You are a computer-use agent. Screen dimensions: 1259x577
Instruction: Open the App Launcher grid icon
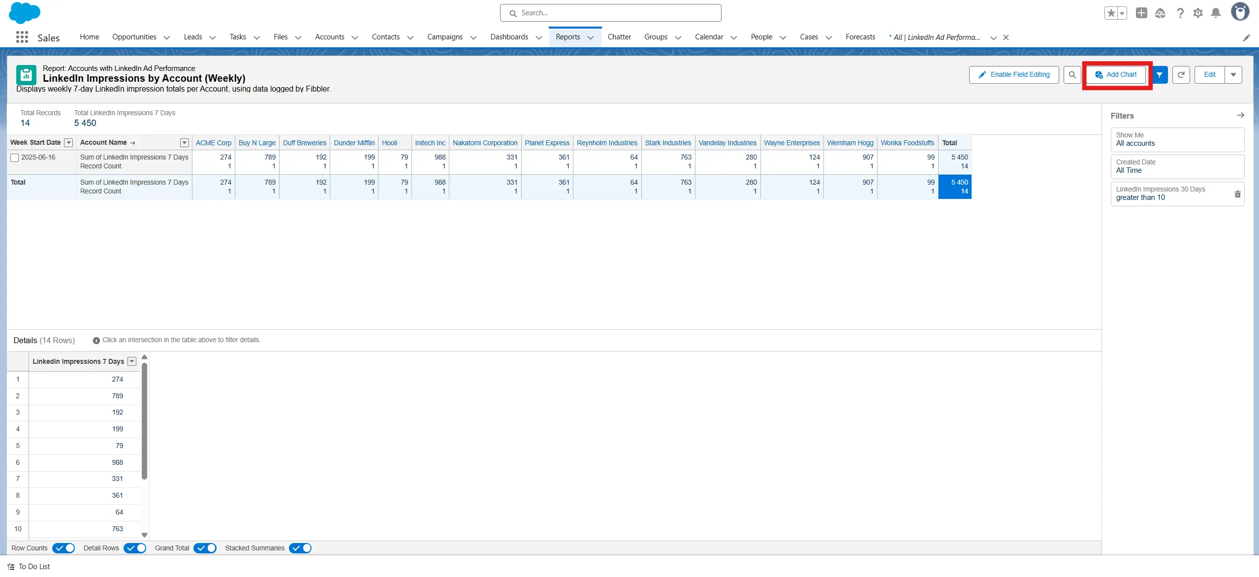tap(22, 37)
